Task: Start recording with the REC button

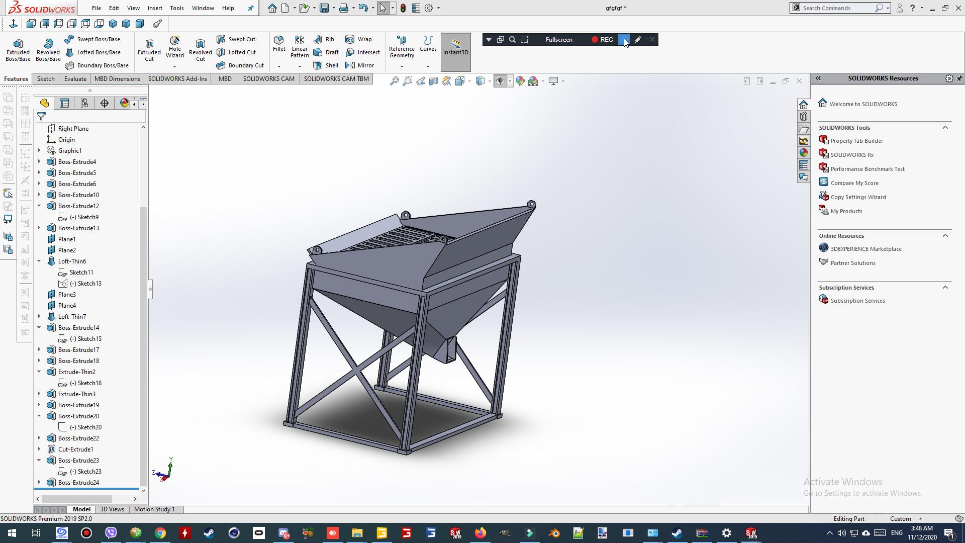Action: click(x=602, y=40)
